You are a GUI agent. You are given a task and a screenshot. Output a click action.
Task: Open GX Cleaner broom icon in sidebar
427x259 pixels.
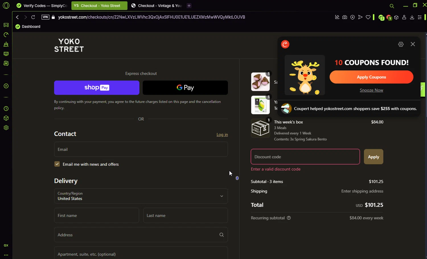click(x=6, y=44)
